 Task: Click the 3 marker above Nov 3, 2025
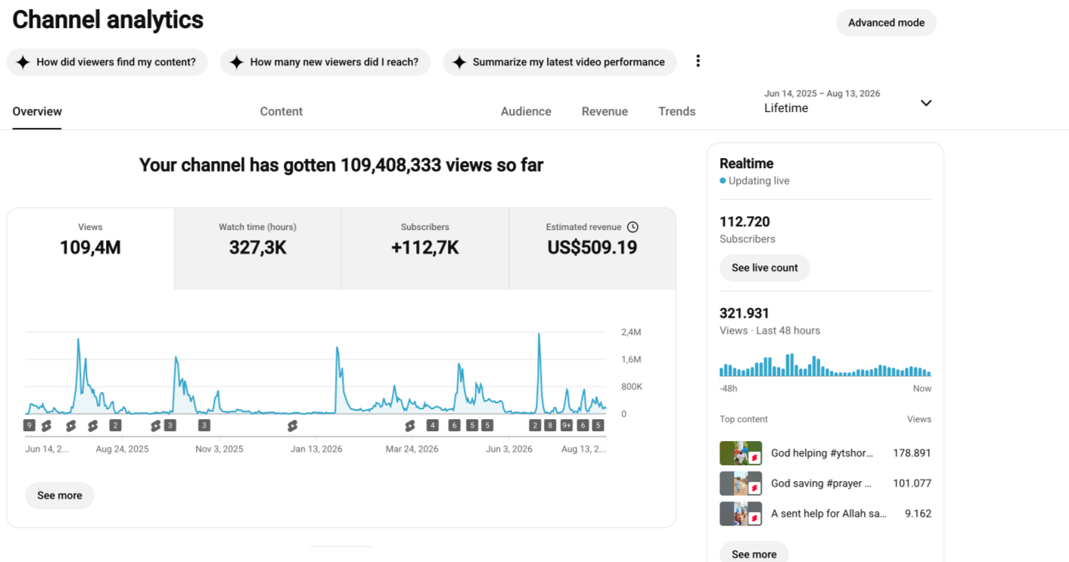(204, 426)
